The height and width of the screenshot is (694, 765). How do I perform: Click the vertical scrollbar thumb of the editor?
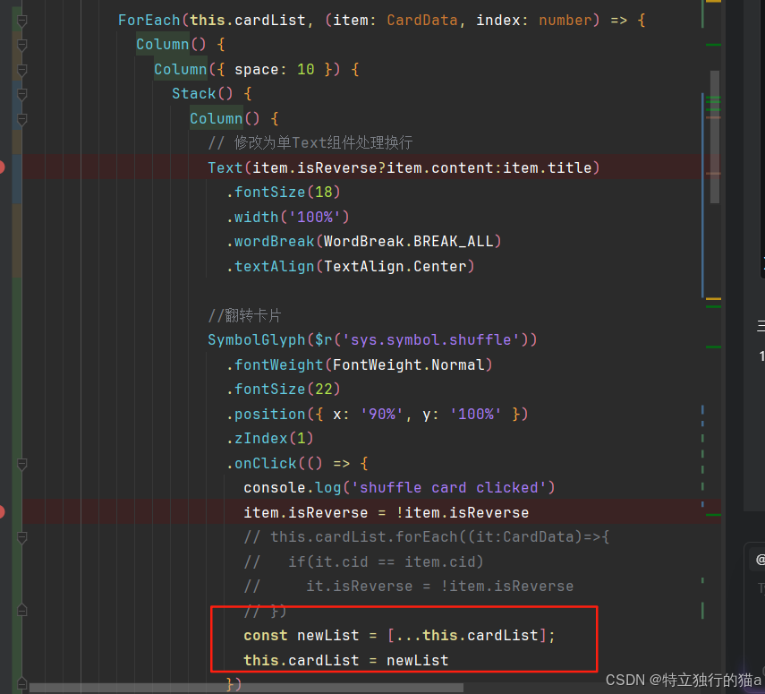[715, 137]
